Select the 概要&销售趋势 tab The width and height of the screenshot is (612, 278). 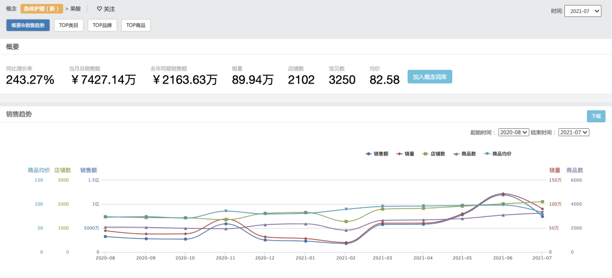[28, 25]
